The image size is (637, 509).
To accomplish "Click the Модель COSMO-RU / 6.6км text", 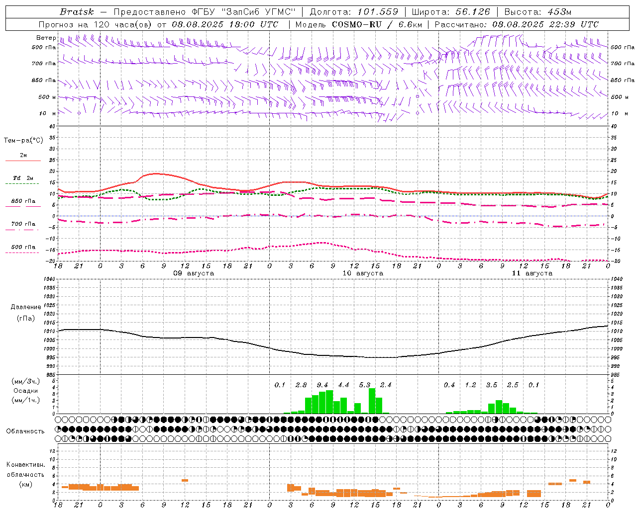I will 359,24.
